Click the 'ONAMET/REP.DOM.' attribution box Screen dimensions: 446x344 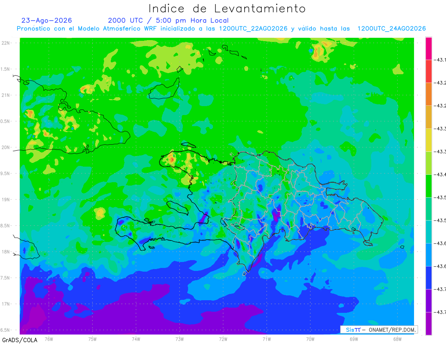(379, 330)
